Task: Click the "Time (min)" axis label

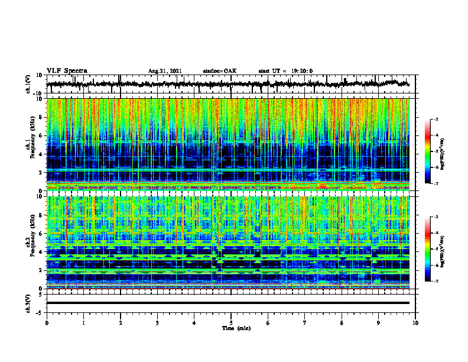Action: (x=236, y=328)
